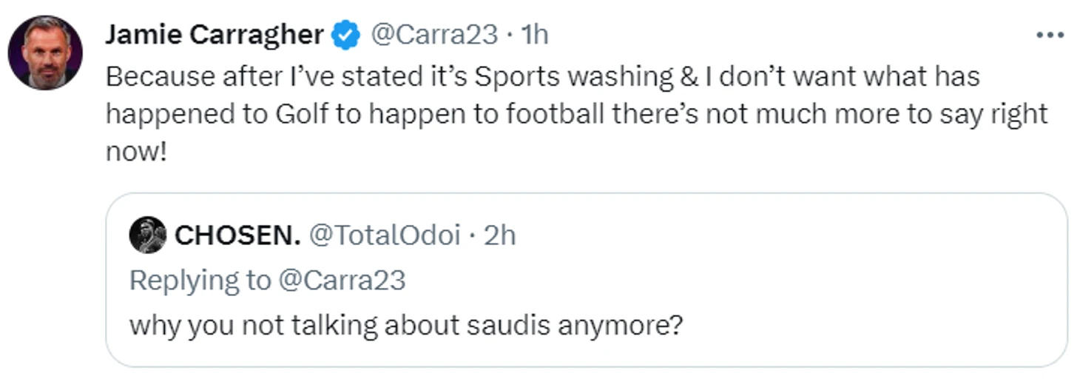Open the three-dot more options menu
This screenshot has width=1080, height=382.
(1050, 36)
